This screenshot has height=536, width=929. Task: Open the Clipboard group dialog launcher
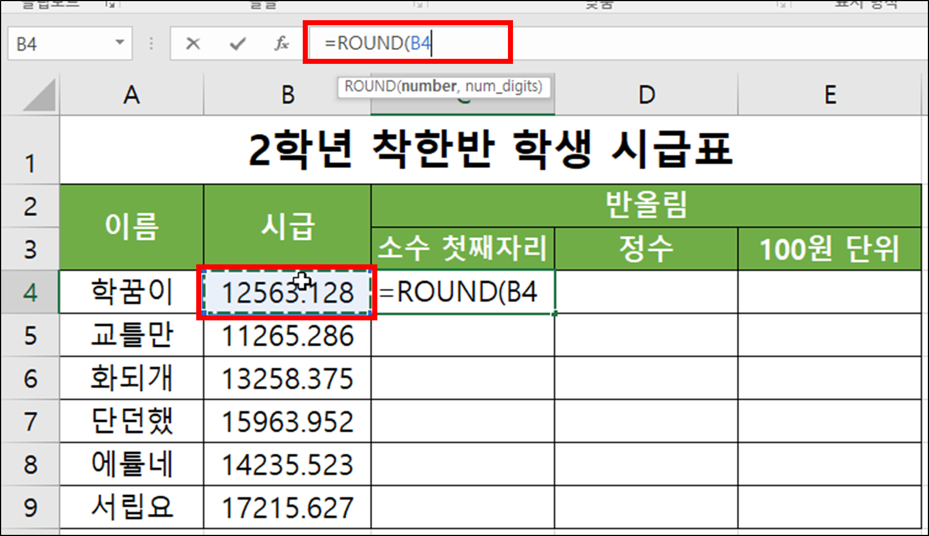click(x=110, y=4)
